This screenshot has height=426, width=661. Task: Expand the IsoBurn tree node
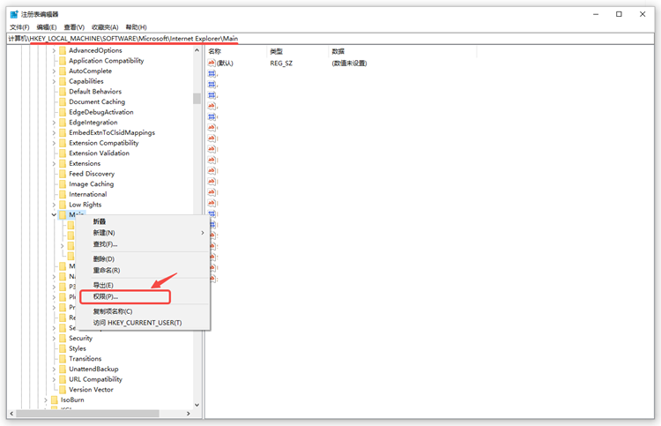(x=45, y=400)
